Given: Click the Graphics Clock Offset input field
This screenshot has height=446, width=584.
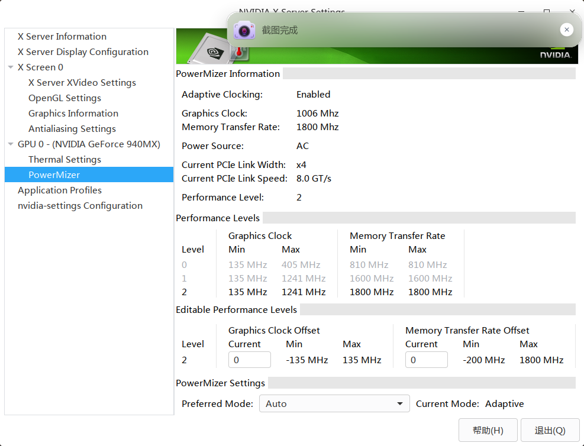Looking at the screenshot, I should tap(249, 360).
